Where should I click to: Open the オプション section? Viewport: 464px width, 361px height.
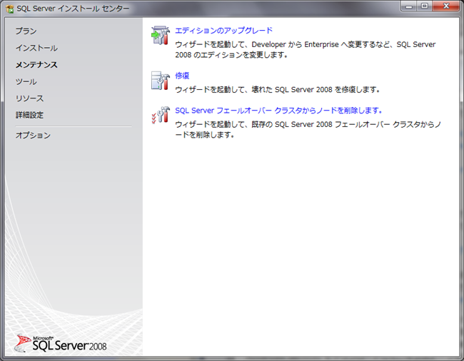click(x=33, y=136)
